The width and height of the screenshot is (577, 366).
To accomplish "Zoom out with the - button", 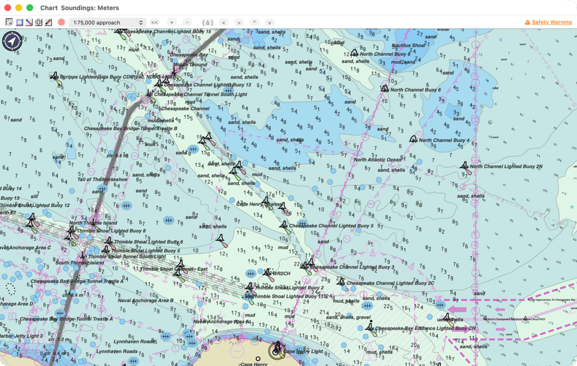I will pyautogui.click(x=187, y=23).
